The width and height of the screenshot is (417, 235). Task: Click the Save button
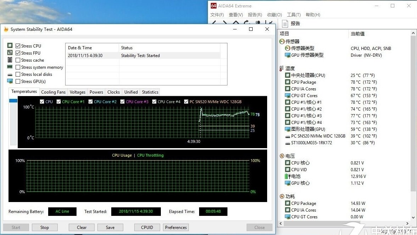110,228
